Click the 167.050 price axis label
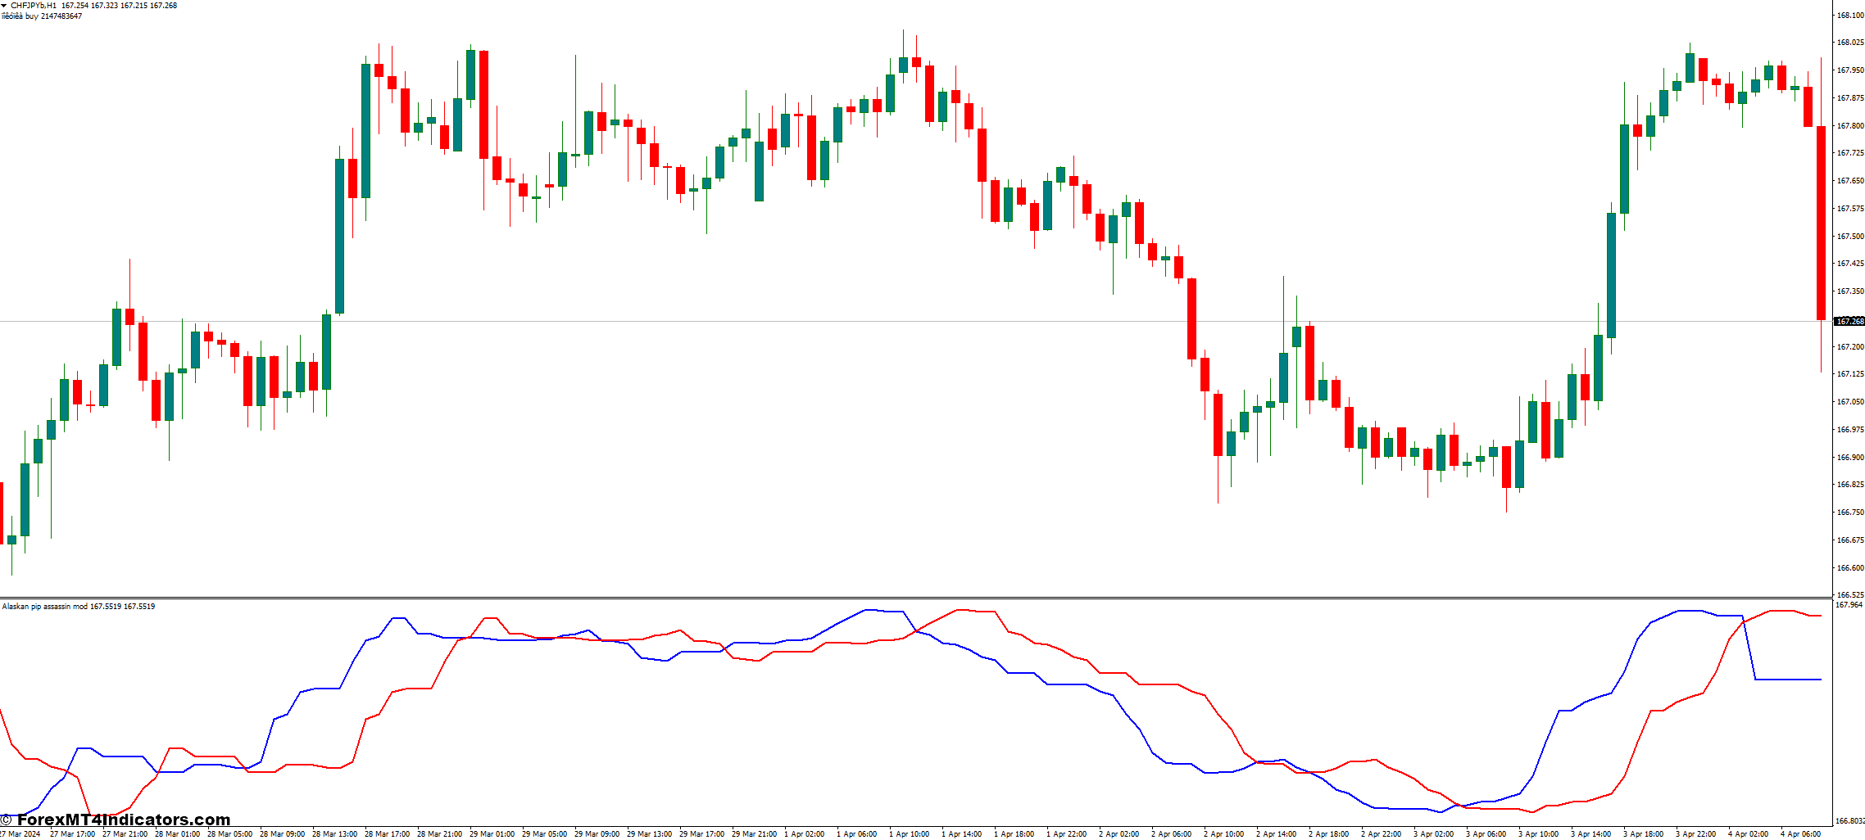Viewport: 1865px width, 840px height. (1849, 402)
